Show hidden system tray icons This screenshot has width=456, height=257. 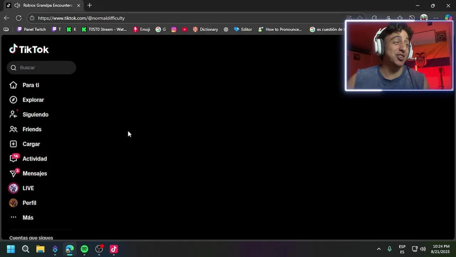(379, 249)
